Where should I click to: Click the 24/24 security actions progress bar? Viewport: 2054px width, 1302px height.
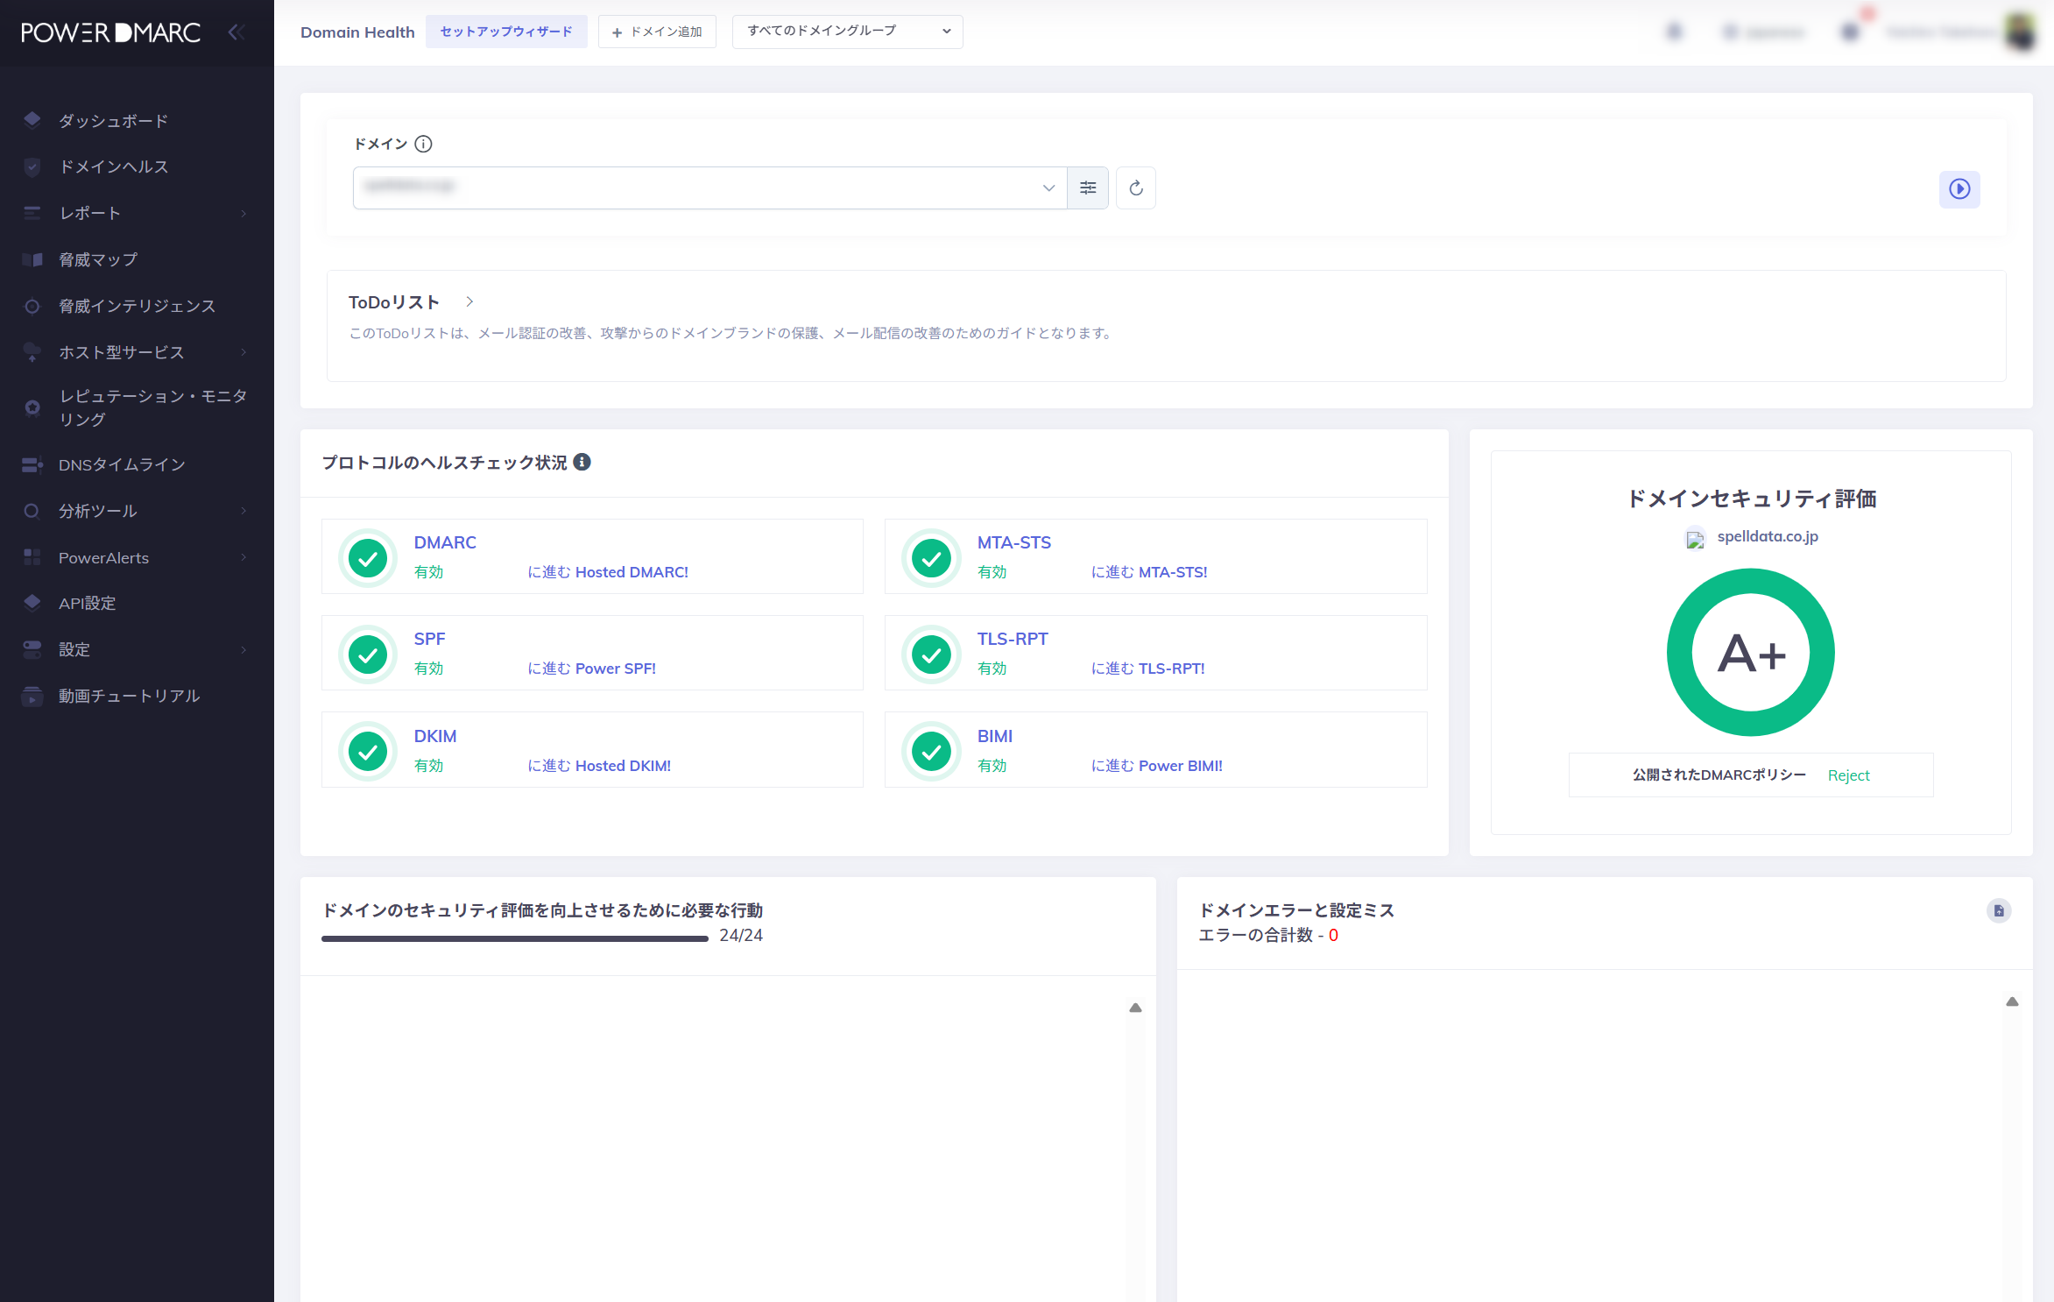coord(515,938)
